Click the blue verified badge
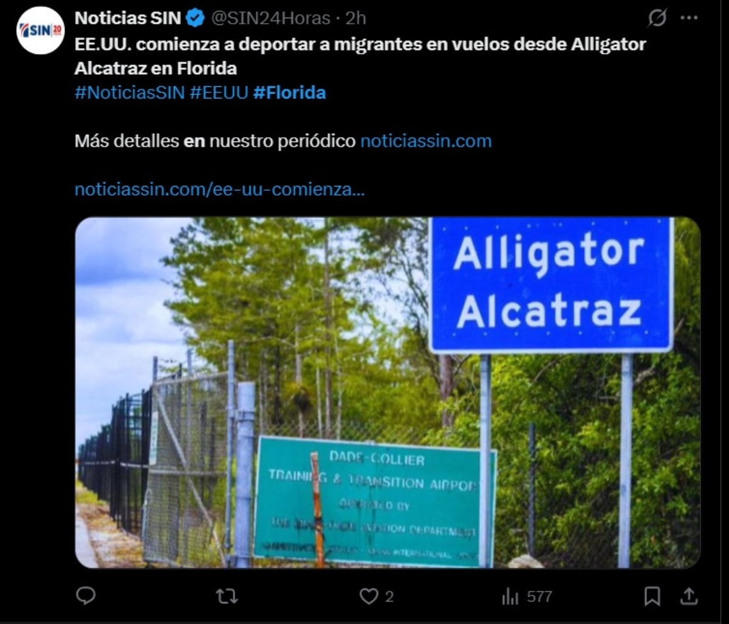This screenshot has height=624, width=729. coord(195,18)
